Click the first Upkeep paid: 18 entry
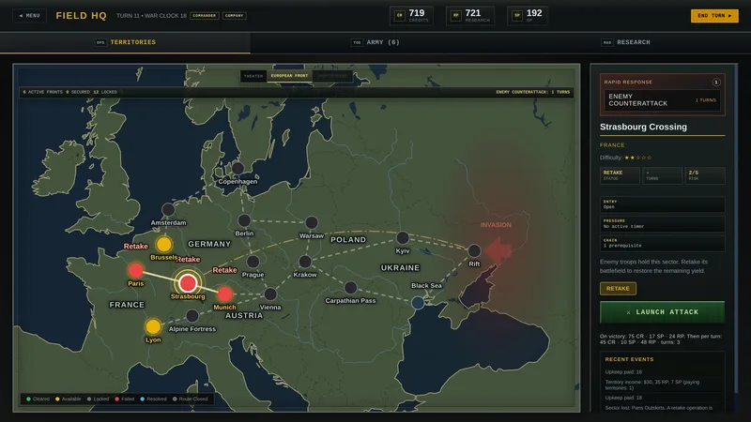Screen dimensions: 751x422 623,371
